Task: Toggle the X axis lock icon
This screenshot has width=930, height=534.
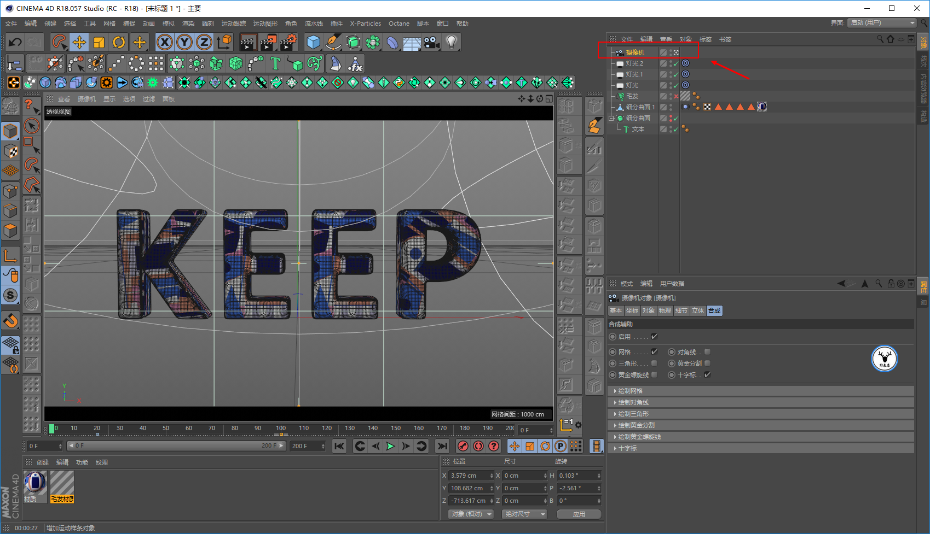Action: (165, 42)
